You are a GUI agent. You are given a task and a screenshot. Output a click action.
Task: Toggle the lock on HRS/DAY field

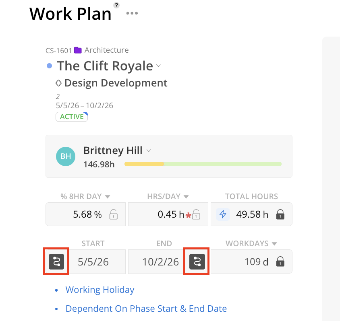click(196, 215)
